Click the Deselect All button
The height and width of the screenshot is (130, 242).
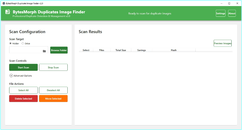click(x=53, y=90)
